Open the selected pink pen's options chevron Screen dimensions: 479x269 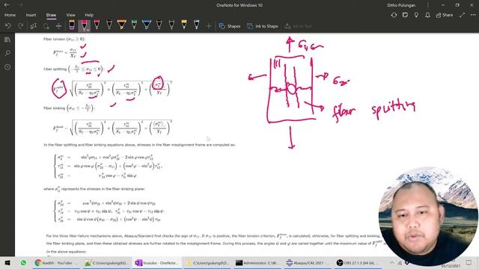click(x=88, y=30)
